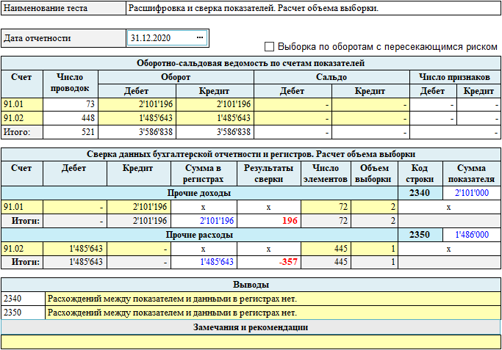Click the "Результаты сверки" column header
Screen dimensions: 502x350
[268, 174]
